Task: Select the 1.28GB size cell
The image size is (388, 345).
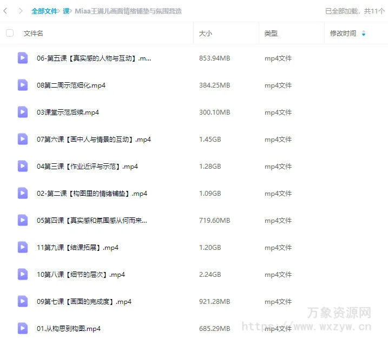Action: click(x=210, y=167)
